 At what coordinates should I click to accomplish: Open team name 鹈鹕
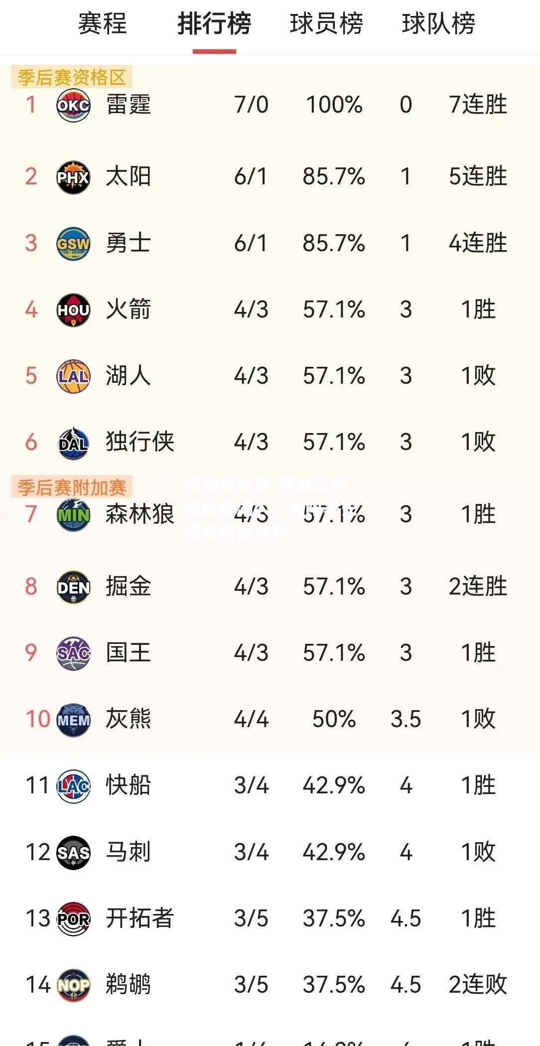128,985
